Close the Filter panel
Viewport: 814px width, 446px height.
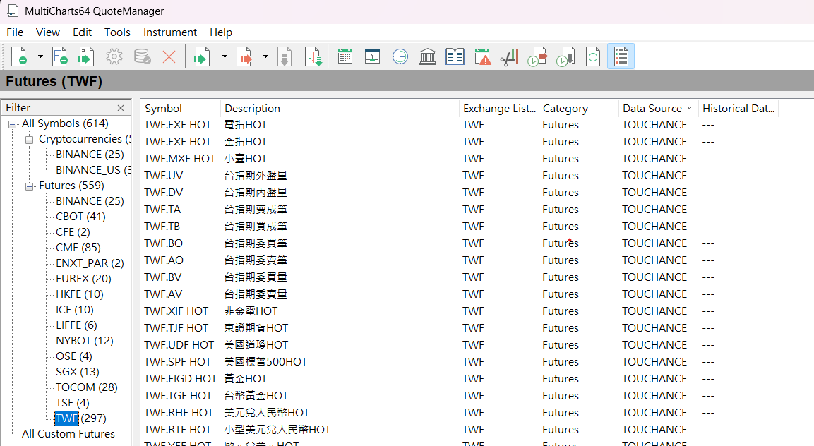(121, 108)
